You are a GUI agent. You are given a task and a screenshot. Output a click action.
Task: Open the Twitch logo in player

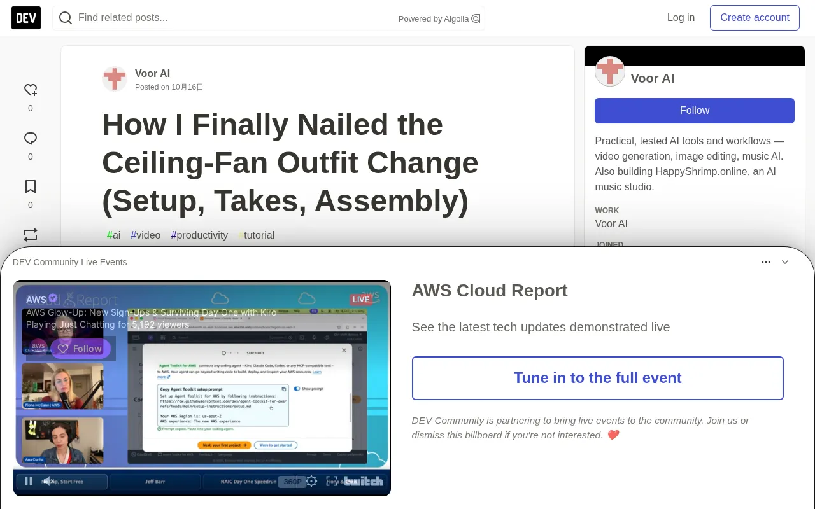click(x=364, y=481)
